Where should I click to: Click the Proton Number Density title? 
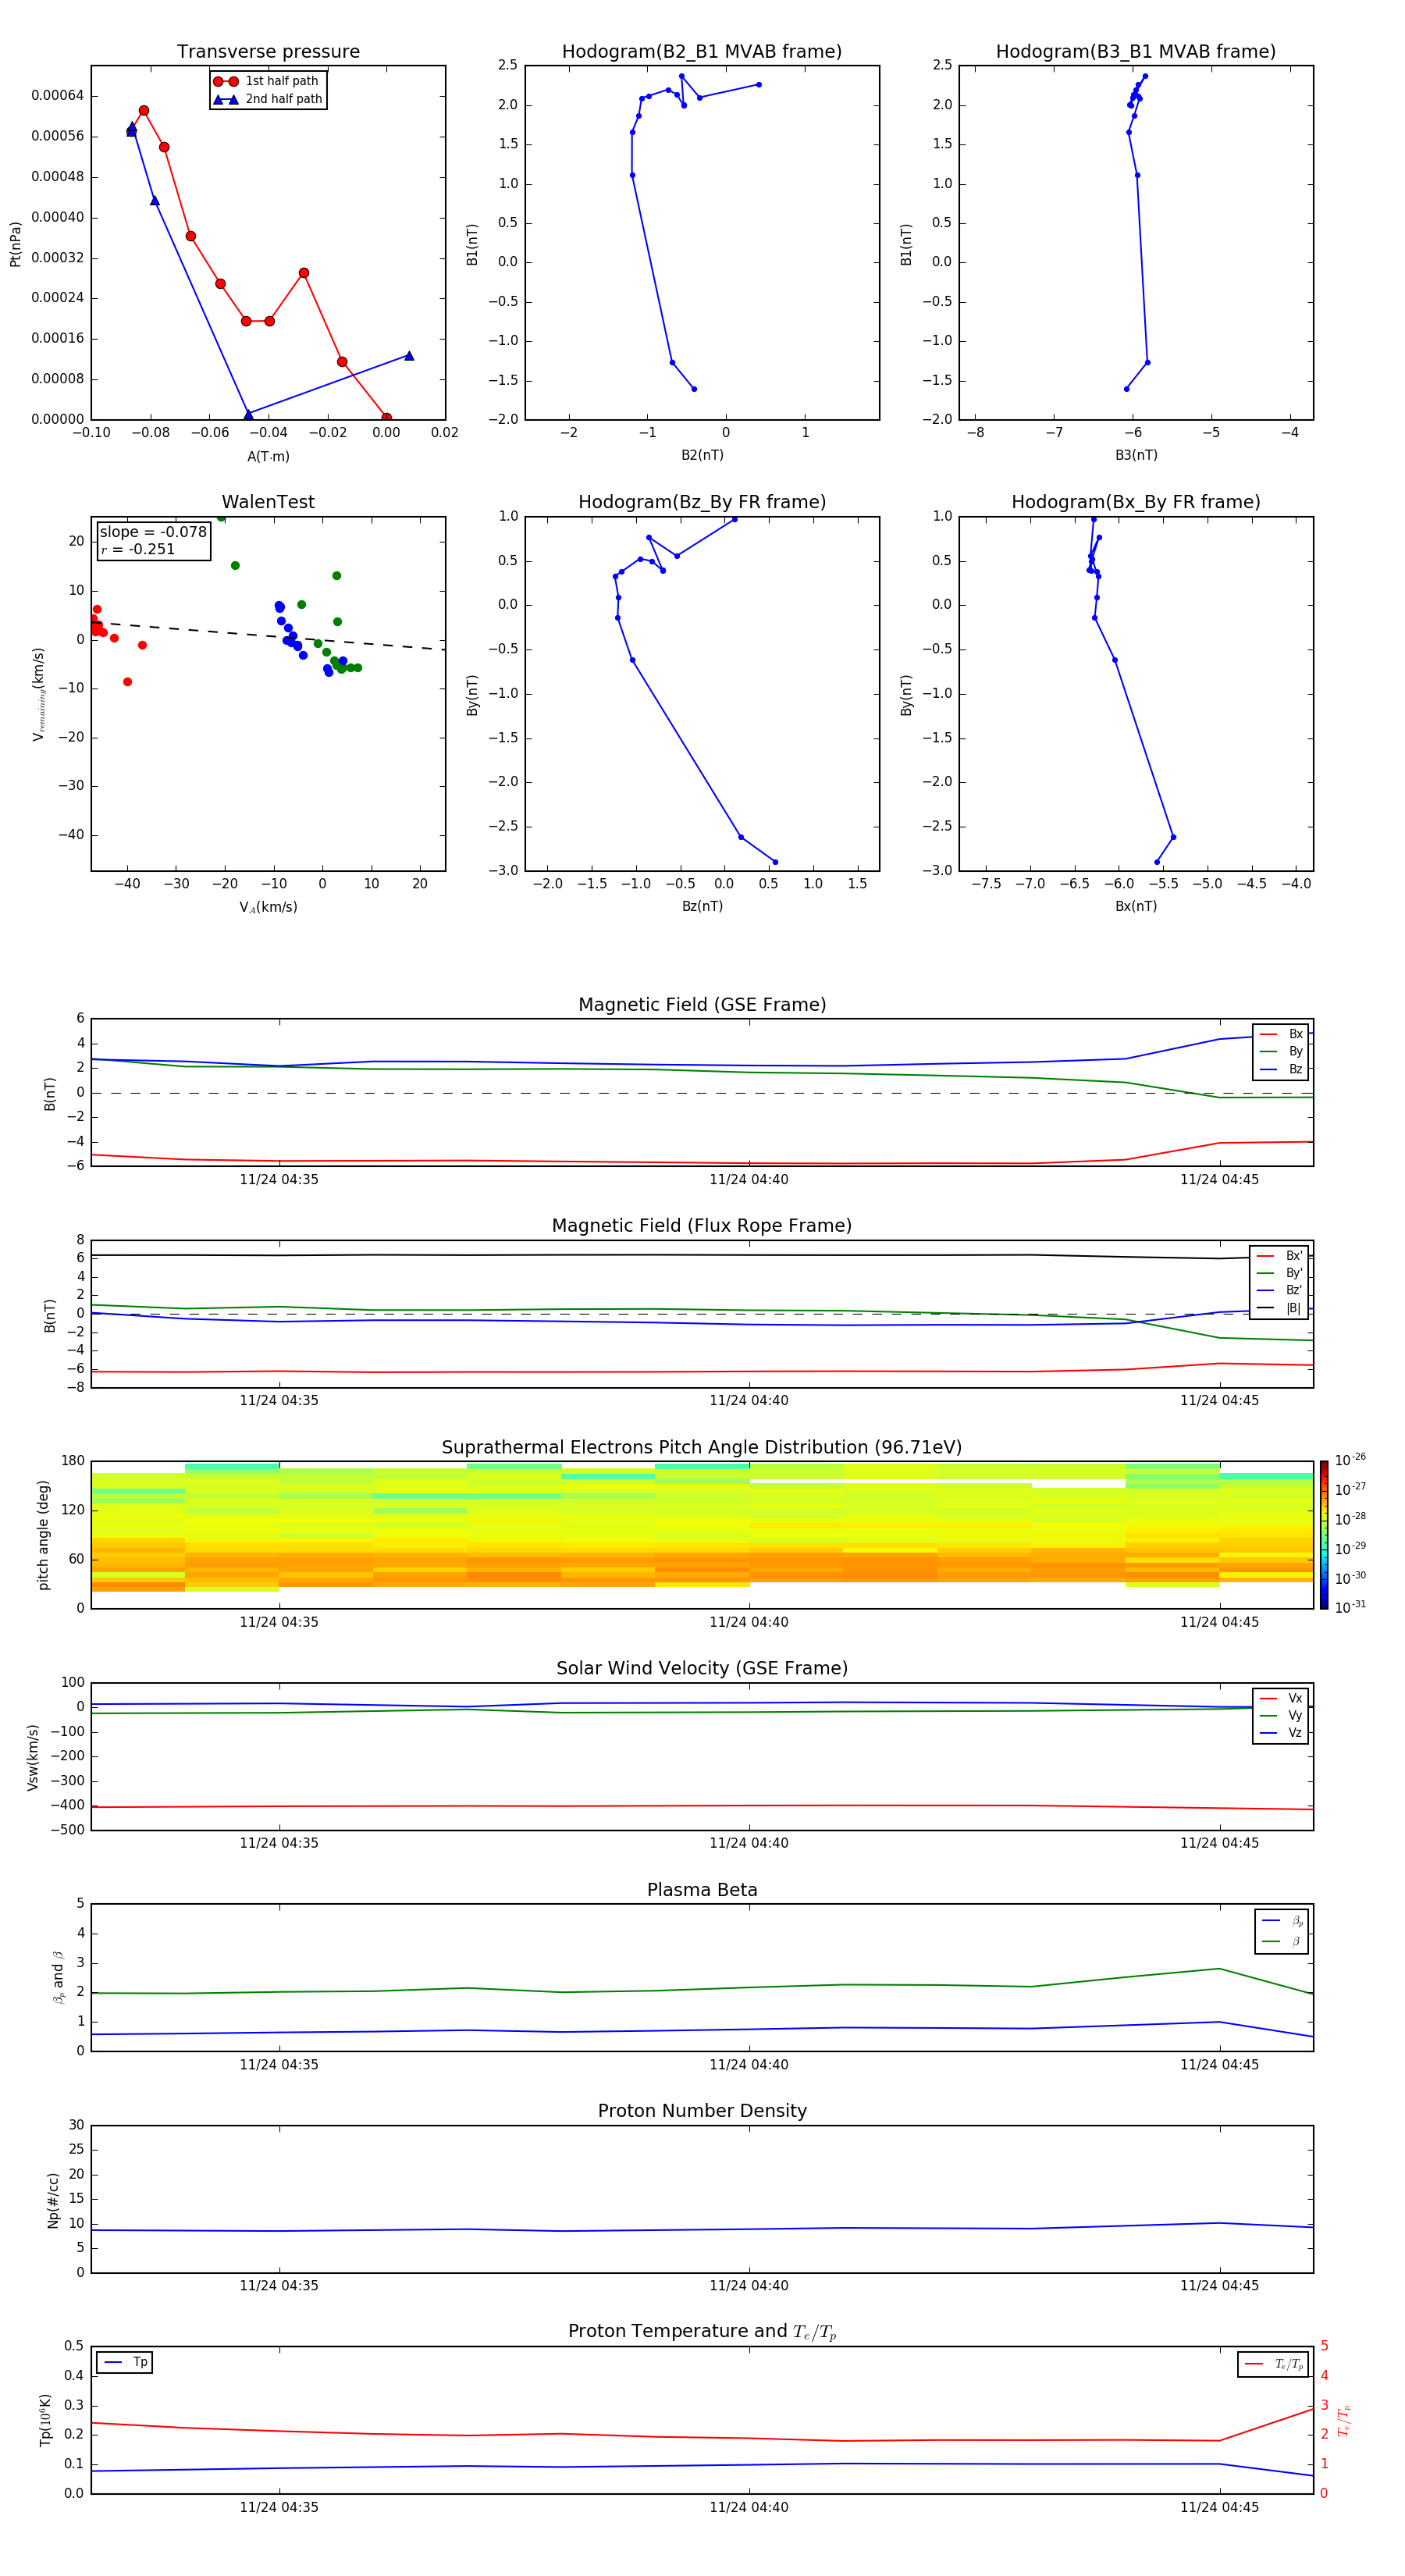point(702,2111)
